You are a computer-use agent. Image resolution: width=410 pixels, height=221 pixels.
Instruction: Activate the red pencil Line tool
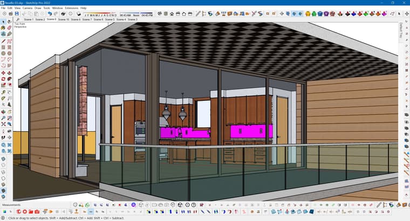tap(4, 41)
